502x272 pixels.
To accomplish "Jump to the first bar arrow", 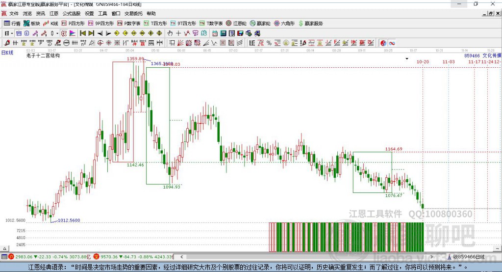I will (83, 33).
